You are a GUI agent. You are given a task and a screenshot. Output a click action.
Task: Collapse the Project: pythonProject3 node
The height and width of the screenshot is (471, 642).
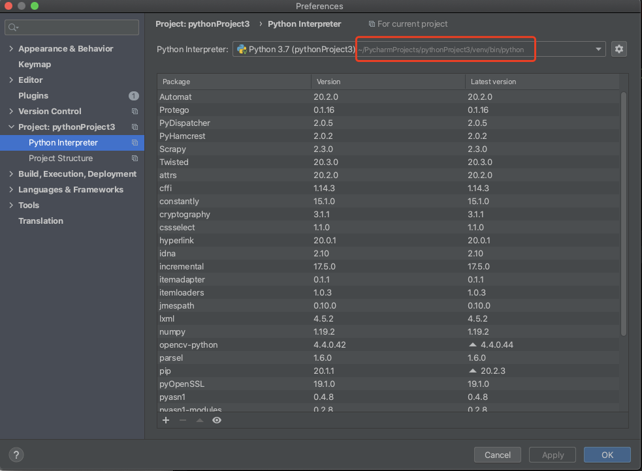[11, 127]
